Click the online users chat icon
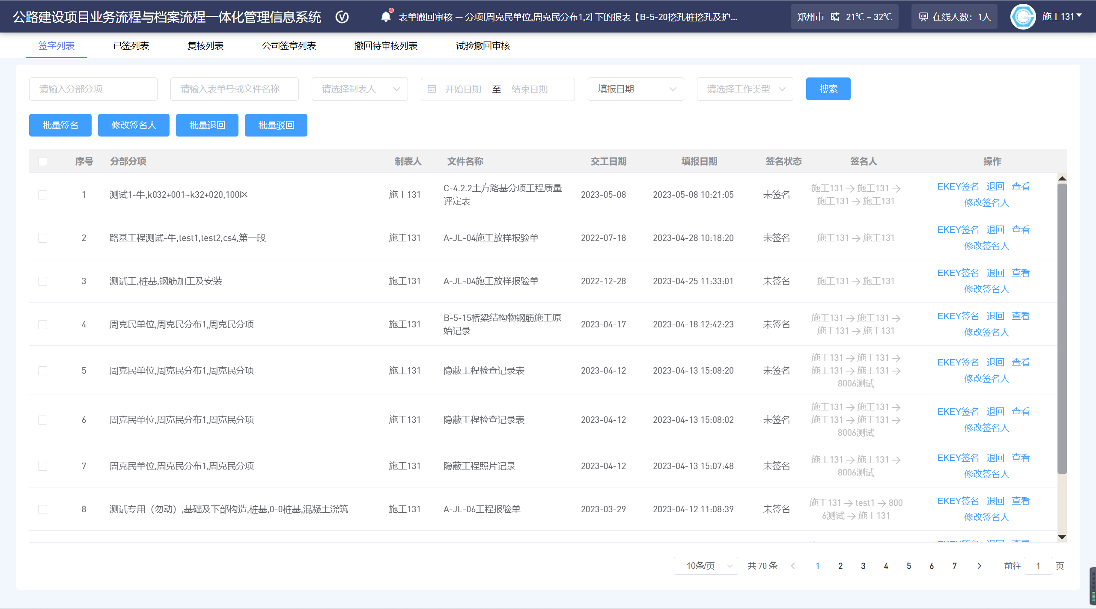Screen dimensions: 1096x609 pyautogui.click(x=923, y=17)
